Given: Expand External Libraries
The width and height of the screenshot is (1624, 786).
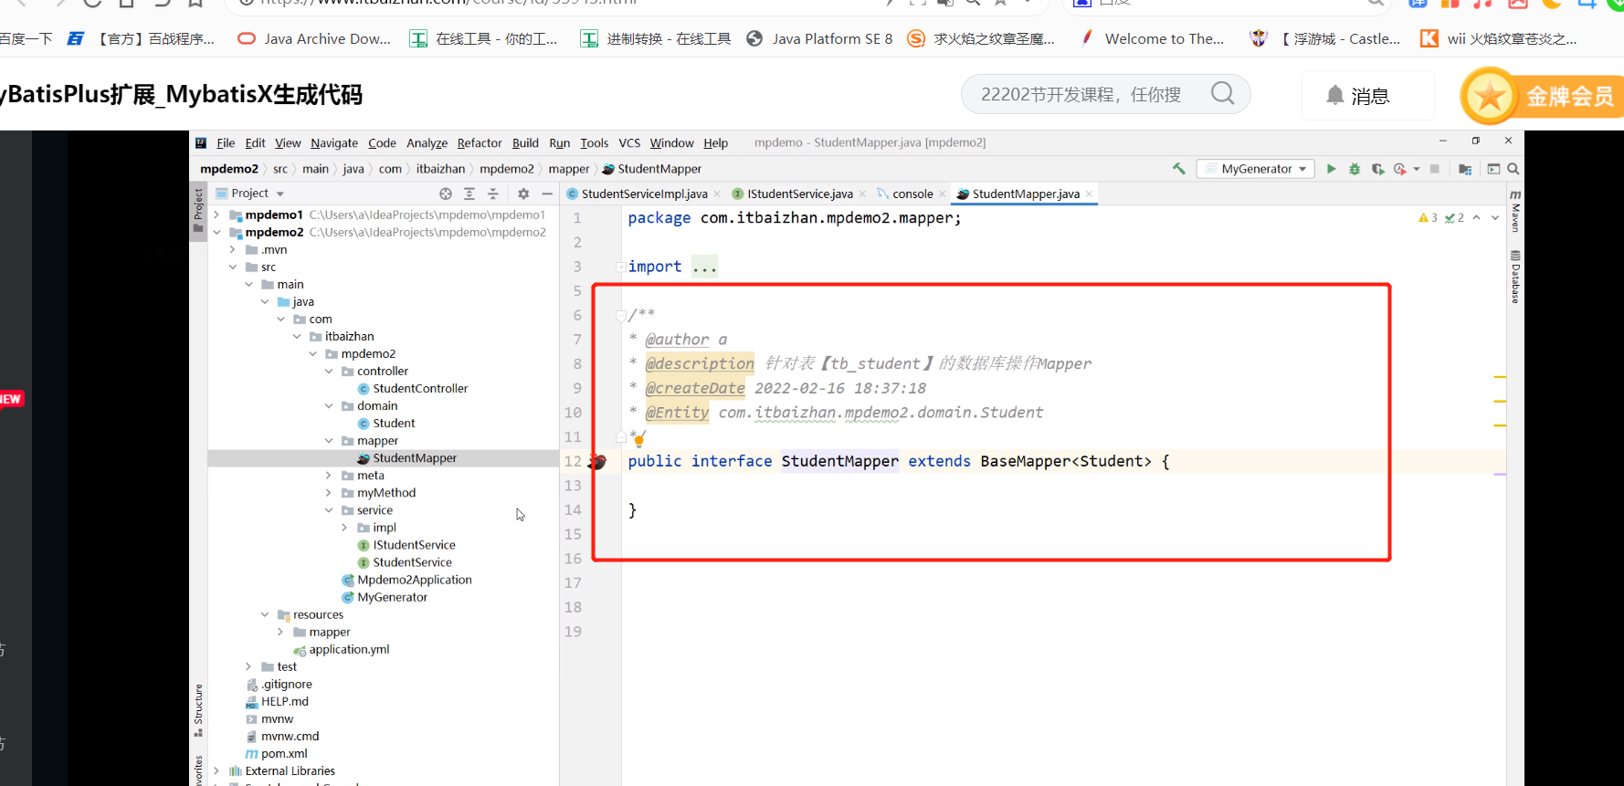Looking at the screenshot, I should 216,770.
